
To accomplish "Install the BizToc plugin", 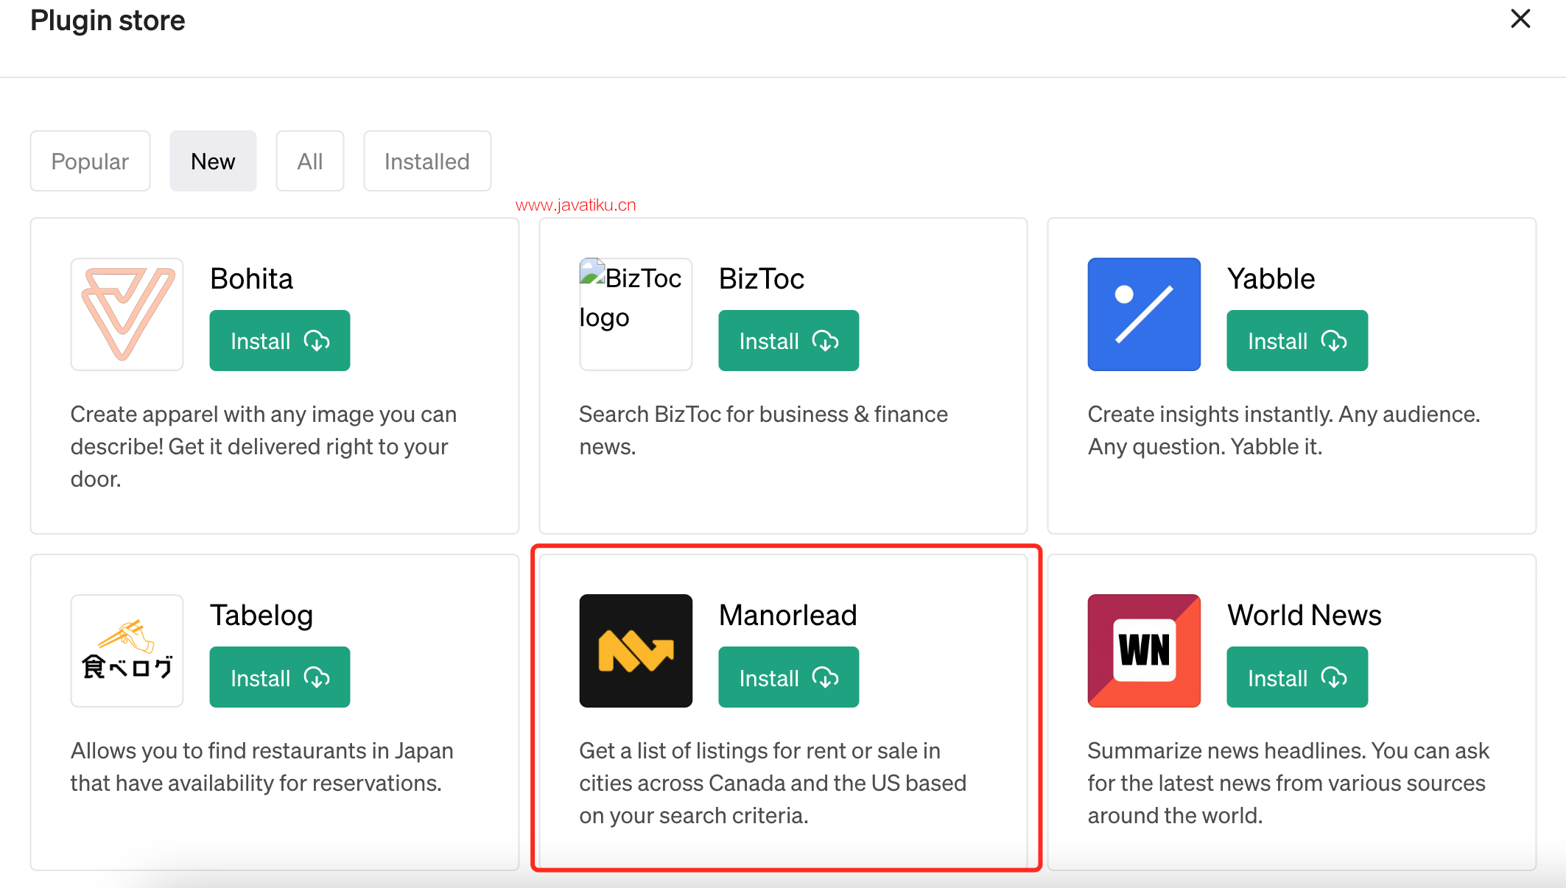I will tap(788, 341).
